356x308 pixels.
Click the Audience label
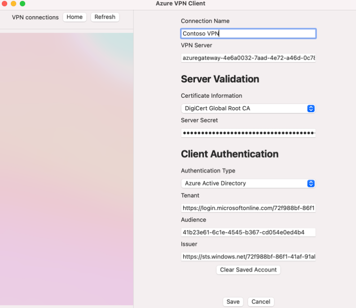[x=193, y=220]
